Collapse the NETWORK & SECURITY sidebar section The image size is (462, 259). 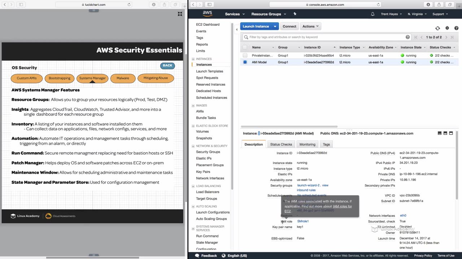[193, 146]
